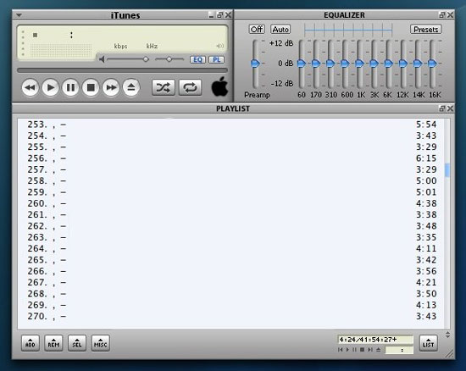
Task: Click the 3K band slider handle
Action: (374, 63)
